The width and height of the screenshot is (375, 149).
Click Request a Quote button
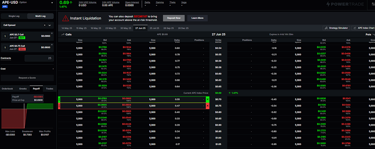27,78
